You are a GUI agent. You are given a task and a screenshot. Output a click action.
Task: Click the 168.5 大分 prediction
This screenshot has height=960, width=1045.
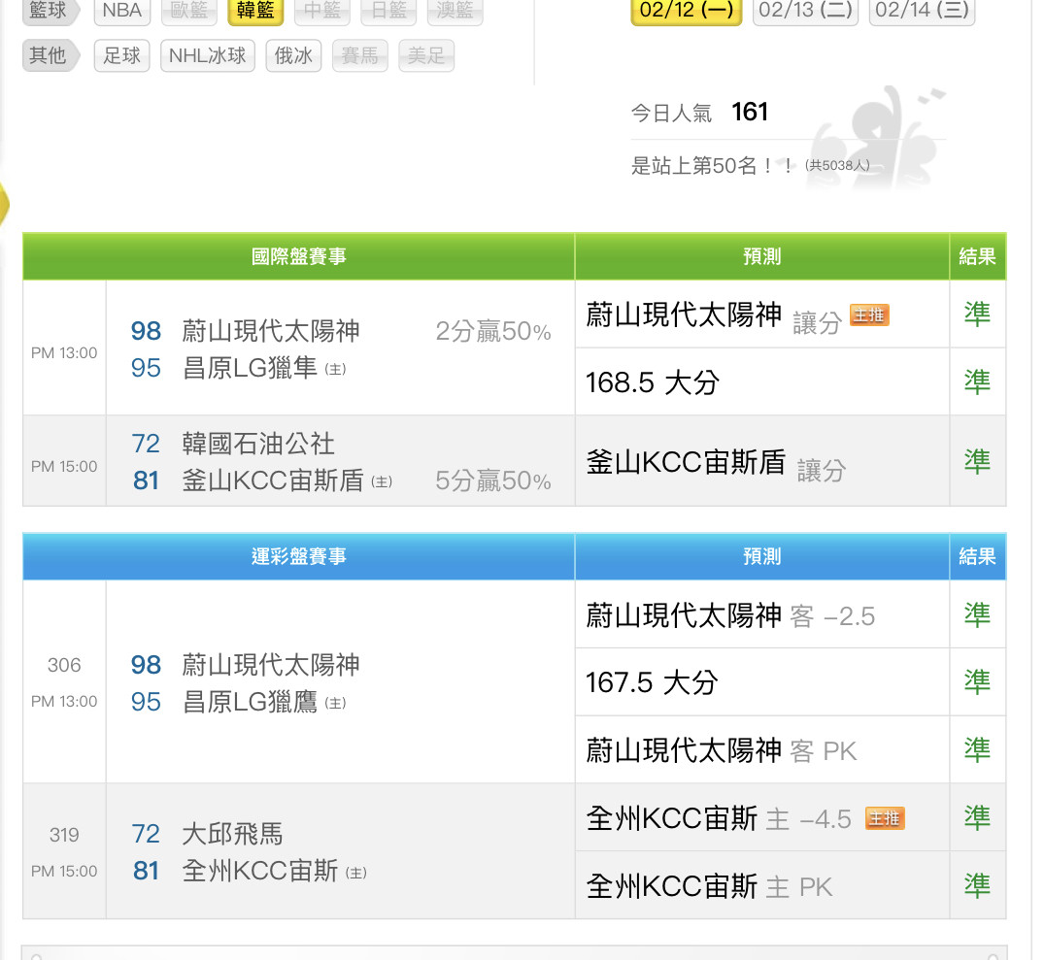coord(653,382)
